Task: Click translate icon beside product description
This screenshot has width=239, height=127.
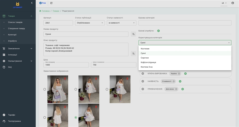Action: click(x=133, y=53)
